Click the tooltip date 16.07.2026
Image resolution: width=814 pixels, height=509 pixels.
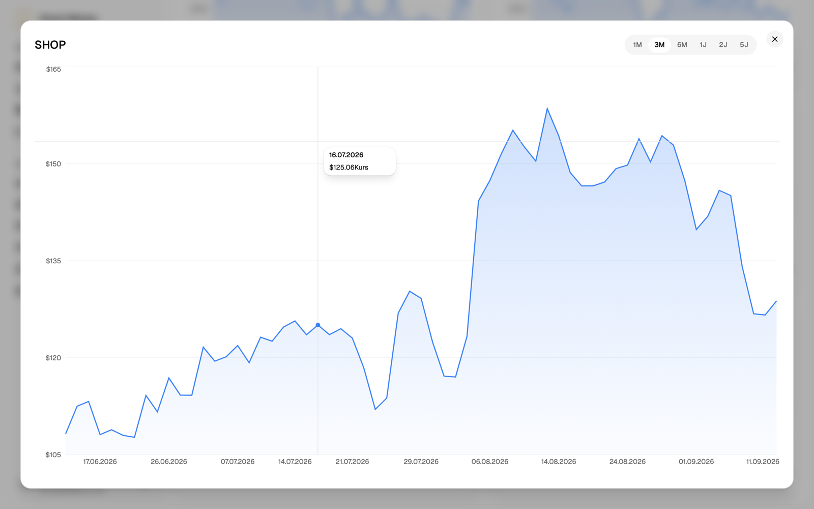[346, 155]
